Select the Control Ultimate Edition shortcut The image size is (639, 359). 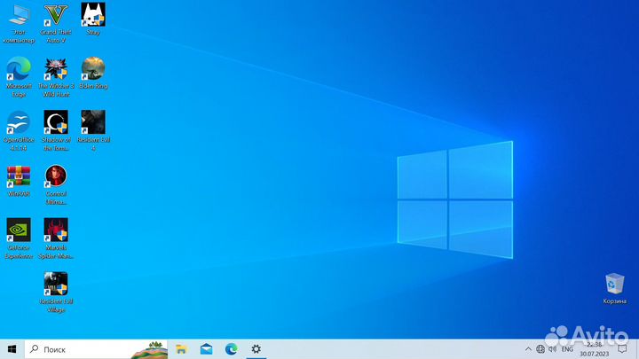pos(56,184)
